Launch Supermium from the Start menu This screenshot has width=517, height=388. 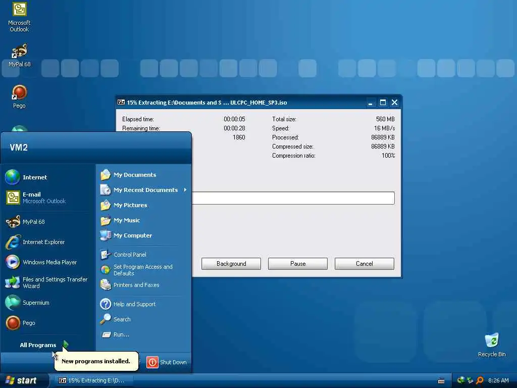[48, 303]
